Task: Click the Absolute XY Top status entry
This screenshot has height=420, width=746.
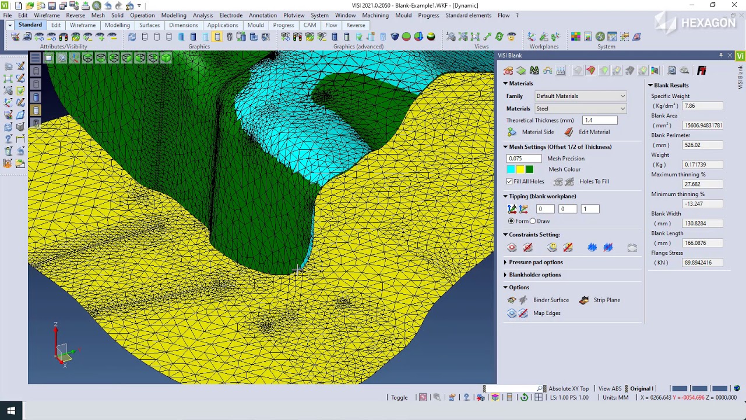Action: point(568,388)
